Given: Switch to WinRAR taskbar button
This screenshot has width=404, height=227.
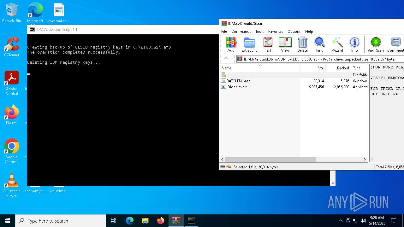Looking at the screenshot, I should [x=176, y=221].
